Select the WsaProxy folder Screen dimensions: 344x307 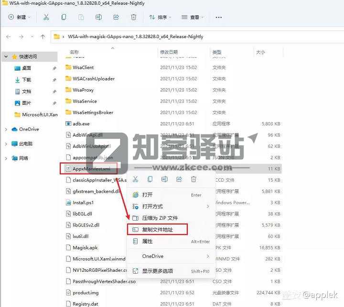(x=83, y=90)
